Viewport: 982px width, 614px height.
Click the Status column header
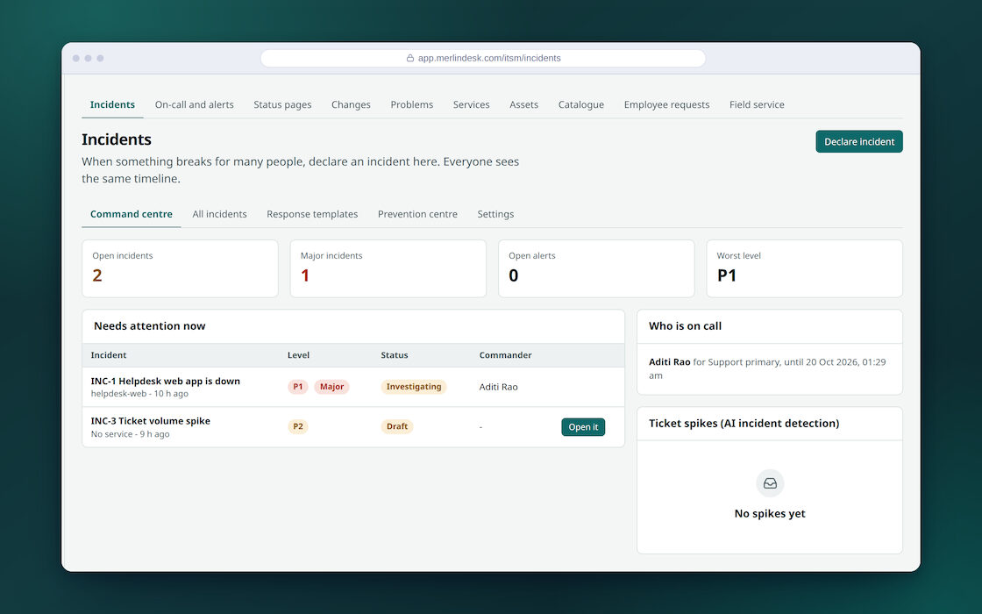[395, 355]
